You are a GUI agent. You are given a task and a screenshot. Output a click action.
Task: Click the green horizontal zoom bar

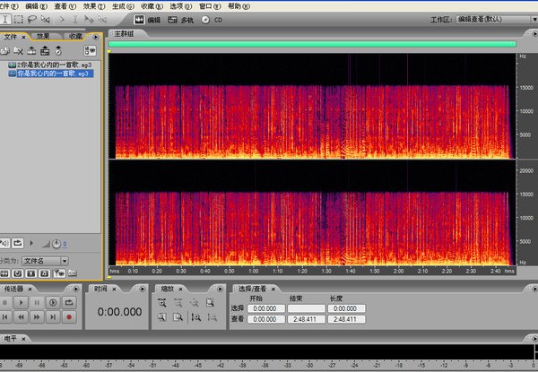312,44
